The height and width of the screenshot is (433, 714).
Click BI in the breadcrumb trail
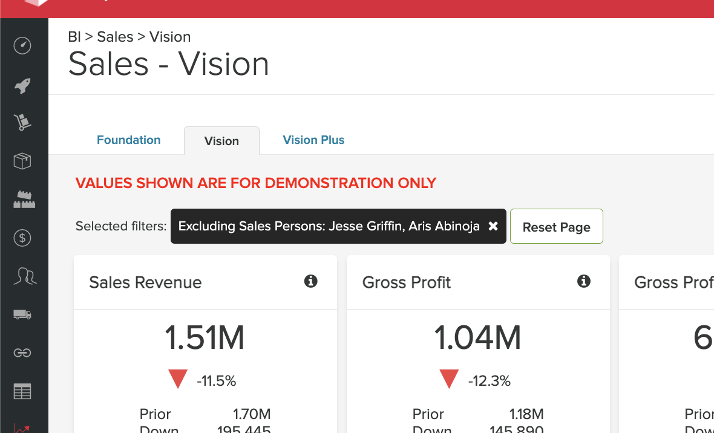pyautogui.click(x=74, y=37)
